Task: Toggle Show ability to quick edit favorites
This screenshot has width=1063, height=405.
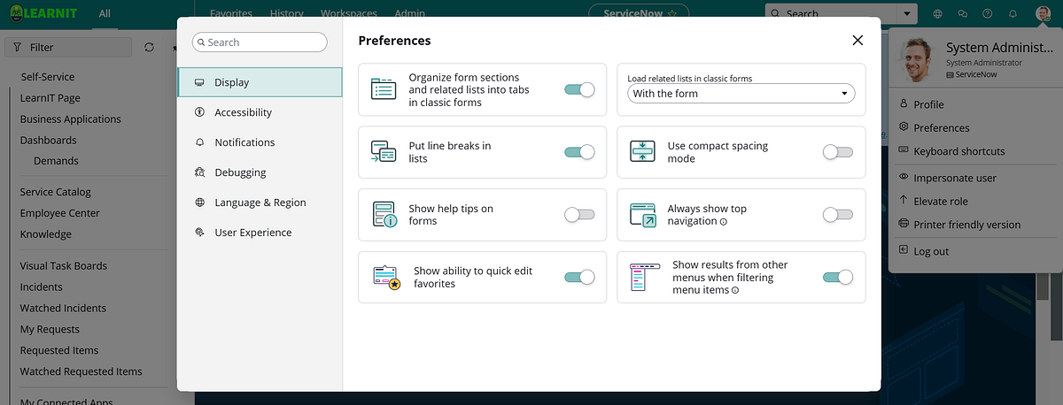Action: click(x=579, y=278)
